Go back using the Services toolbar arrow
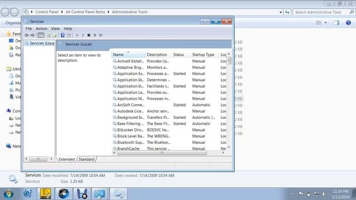The width and height of the screenshot is (356, 200). point(27,35)
